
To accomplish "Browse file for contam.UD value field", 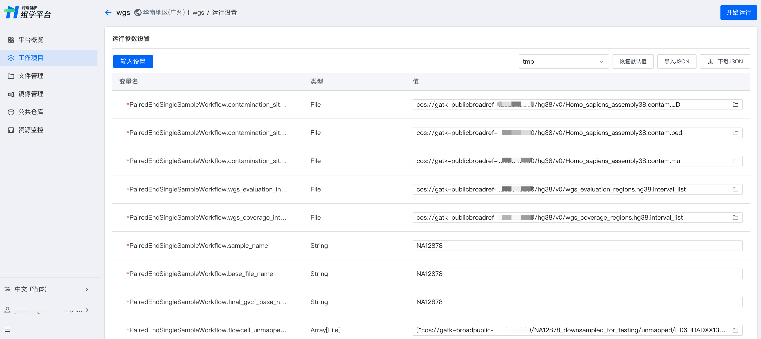I will [x=735, y=104].
